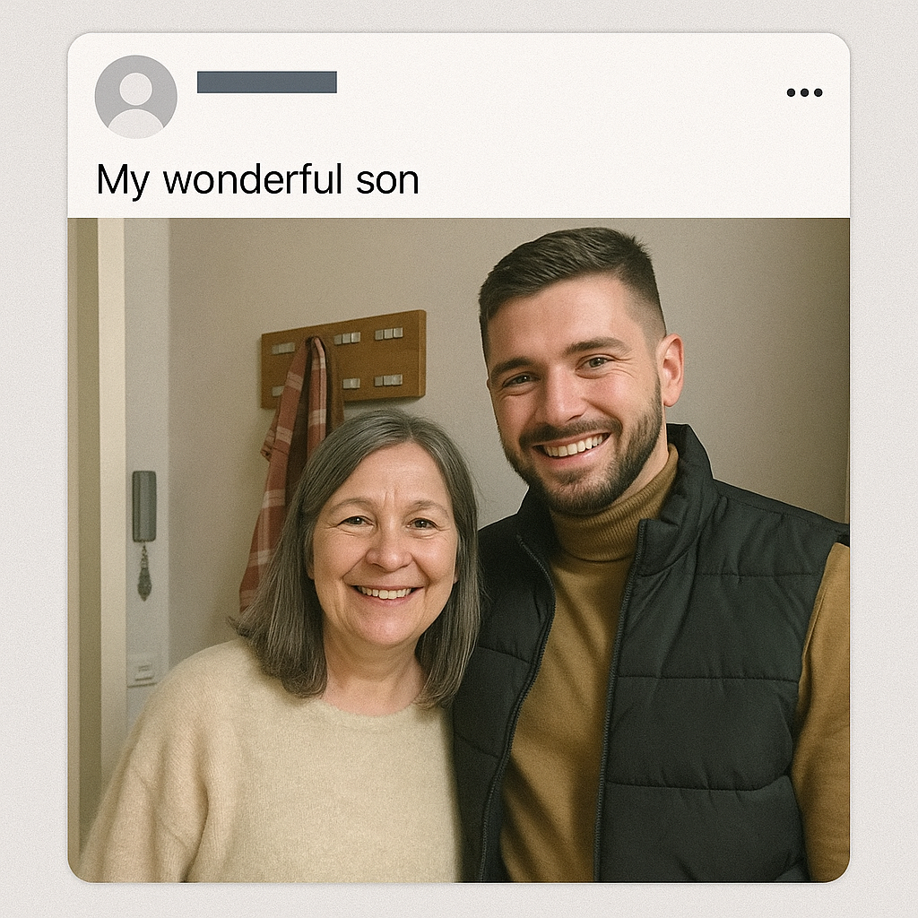This screenshot has width=918, height=918.
Task: Open the poster's redacted username bar
Action: point(267,82)
